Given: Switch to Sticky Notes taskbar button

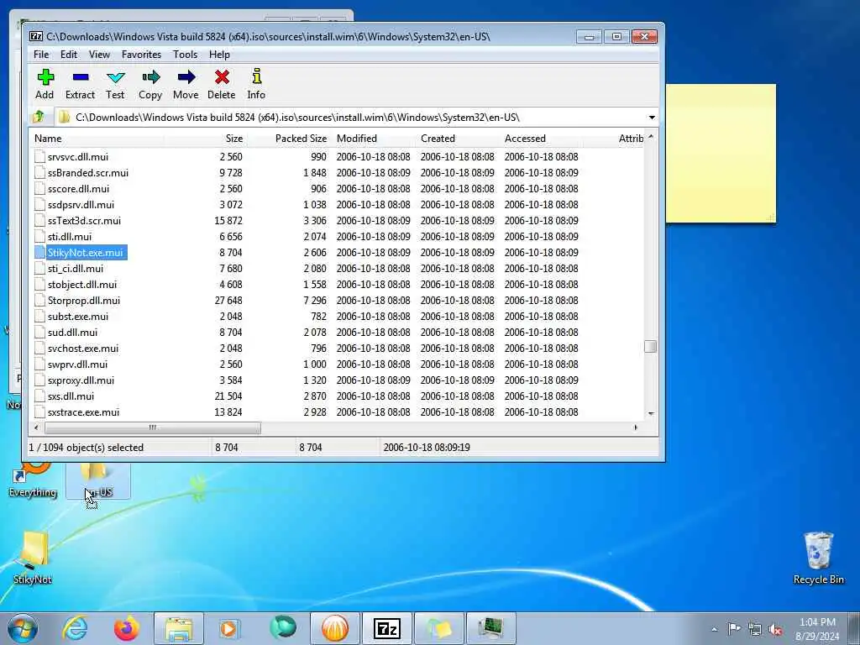Looking at the screenshot, I should pos(438,628).
